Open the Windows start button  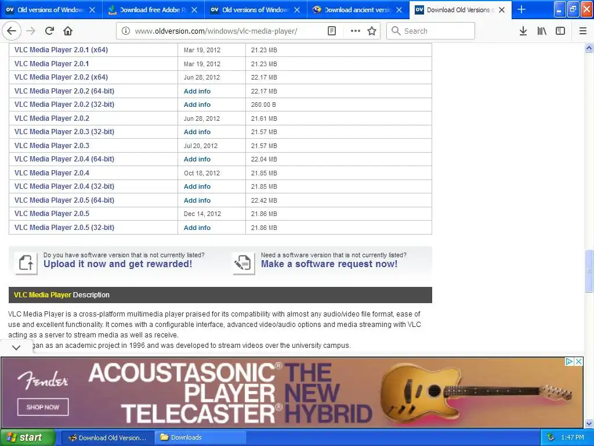28,437
